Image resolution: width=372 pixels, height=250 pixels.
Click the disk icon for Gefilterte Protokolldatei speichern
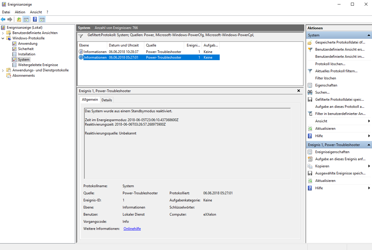310,100
